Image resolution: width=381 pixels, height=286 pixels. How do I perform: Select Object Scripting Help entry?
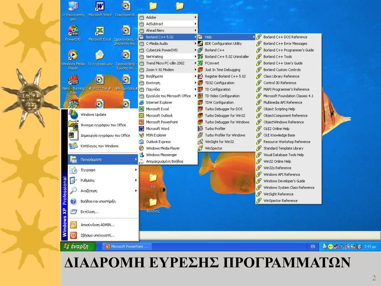[x=288, y=109]
